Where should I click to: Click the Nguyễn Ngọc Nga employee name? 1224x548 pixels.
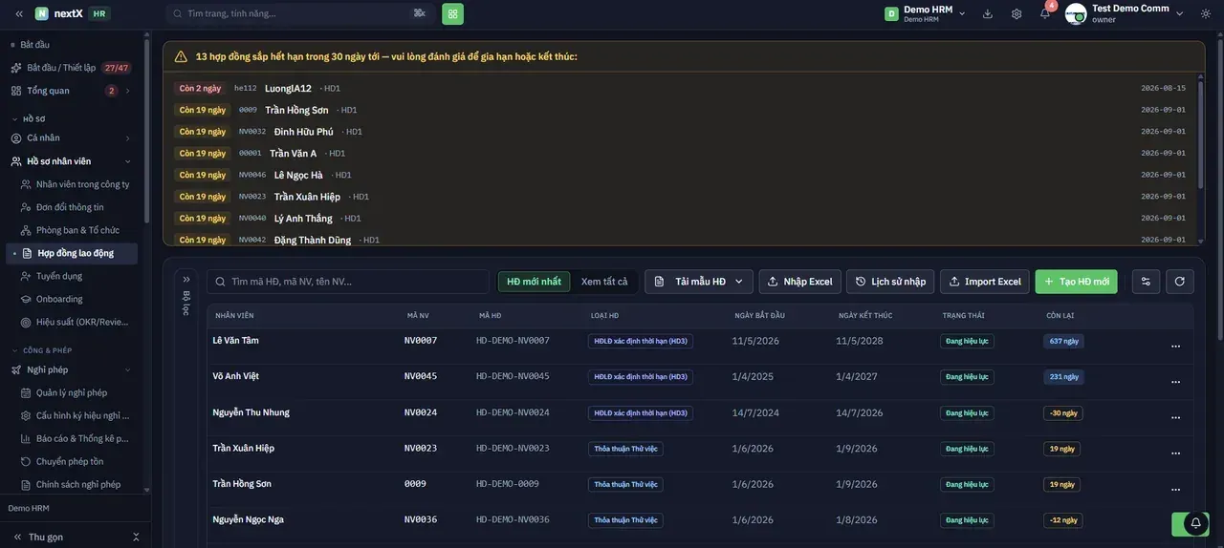click(248, 520)
